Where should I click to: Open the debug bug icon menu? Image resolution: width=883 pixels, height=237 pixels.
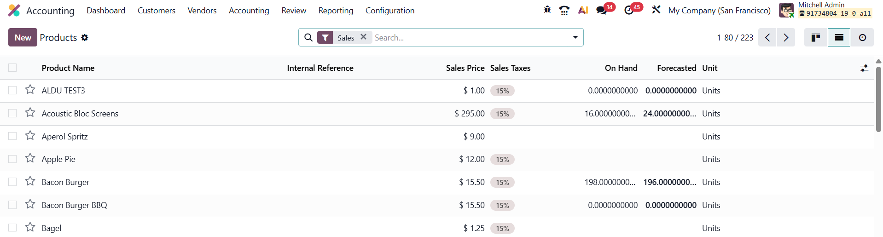click(547, 10)
